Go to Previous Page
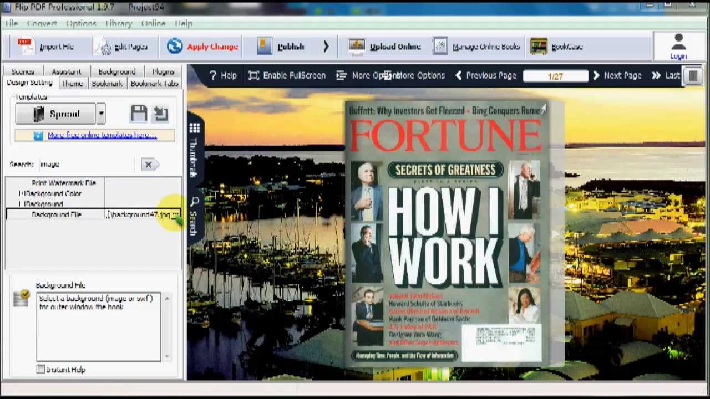The height and width of the screenshot is (399, 710). (486, 75)
